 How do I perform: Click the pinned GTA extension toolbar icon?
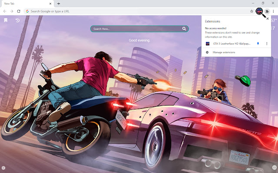pos(259,11)
